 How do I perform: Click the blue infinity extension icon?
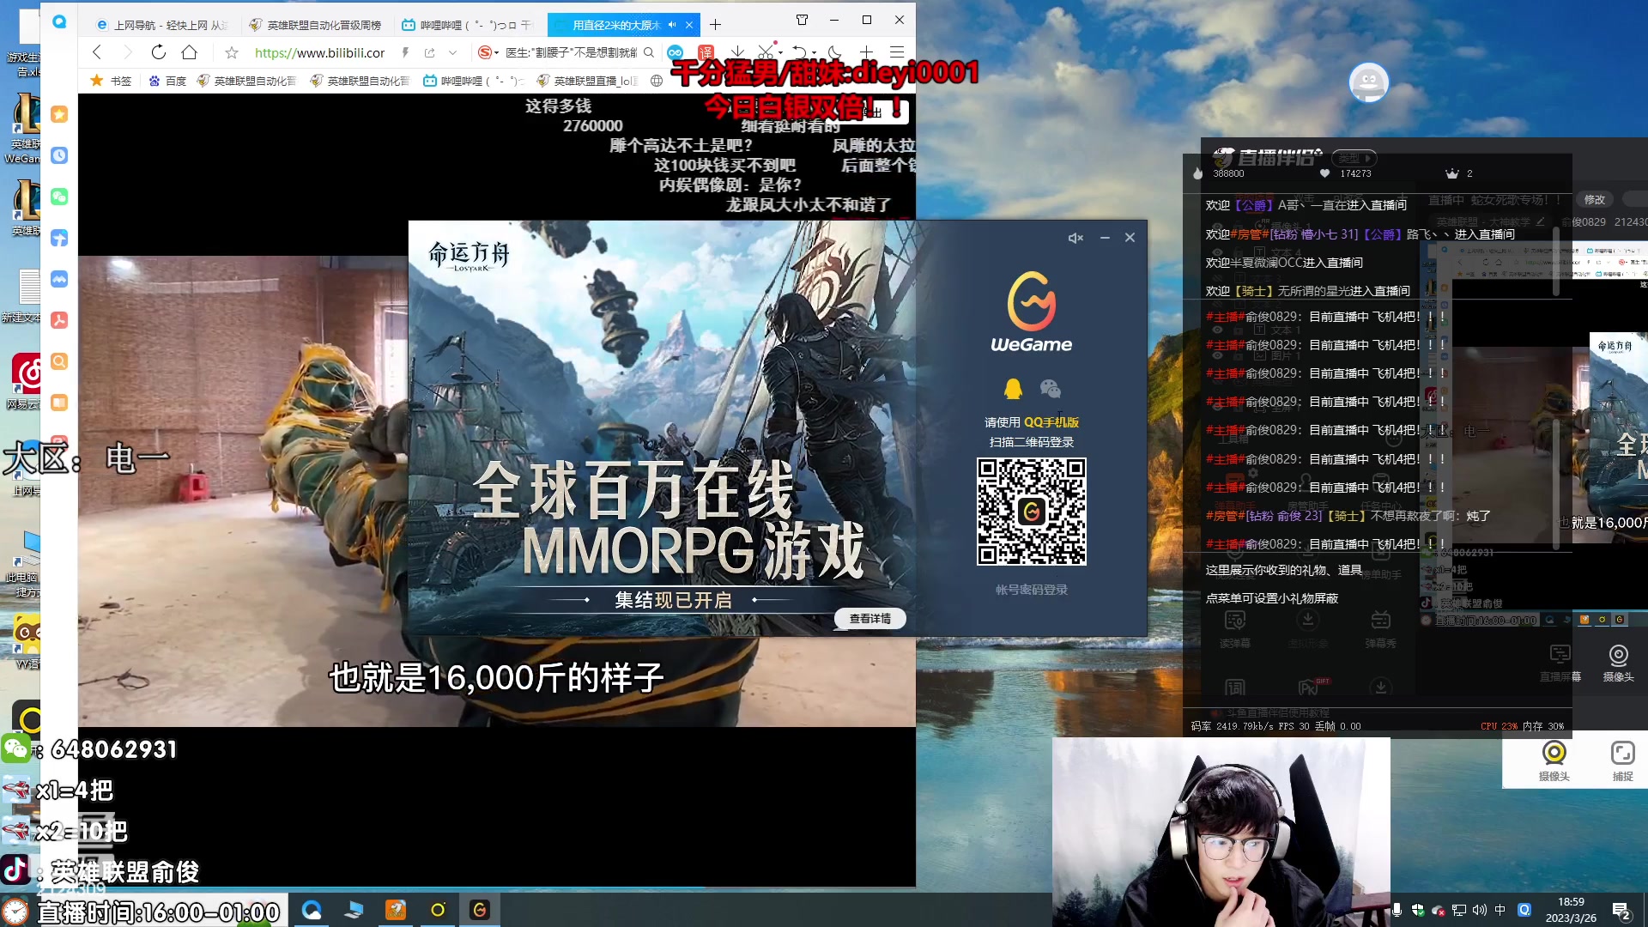[676, 52]
